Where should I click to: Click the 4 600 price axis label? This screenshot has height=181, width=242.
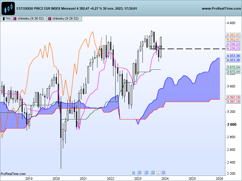click(x=231, y=23)
